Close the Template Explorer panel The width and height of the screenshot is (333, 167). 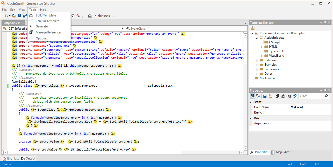pos(329,22)
